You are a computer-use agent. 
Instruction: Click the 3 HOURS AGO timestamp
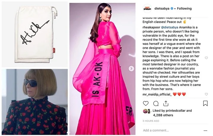151,121
